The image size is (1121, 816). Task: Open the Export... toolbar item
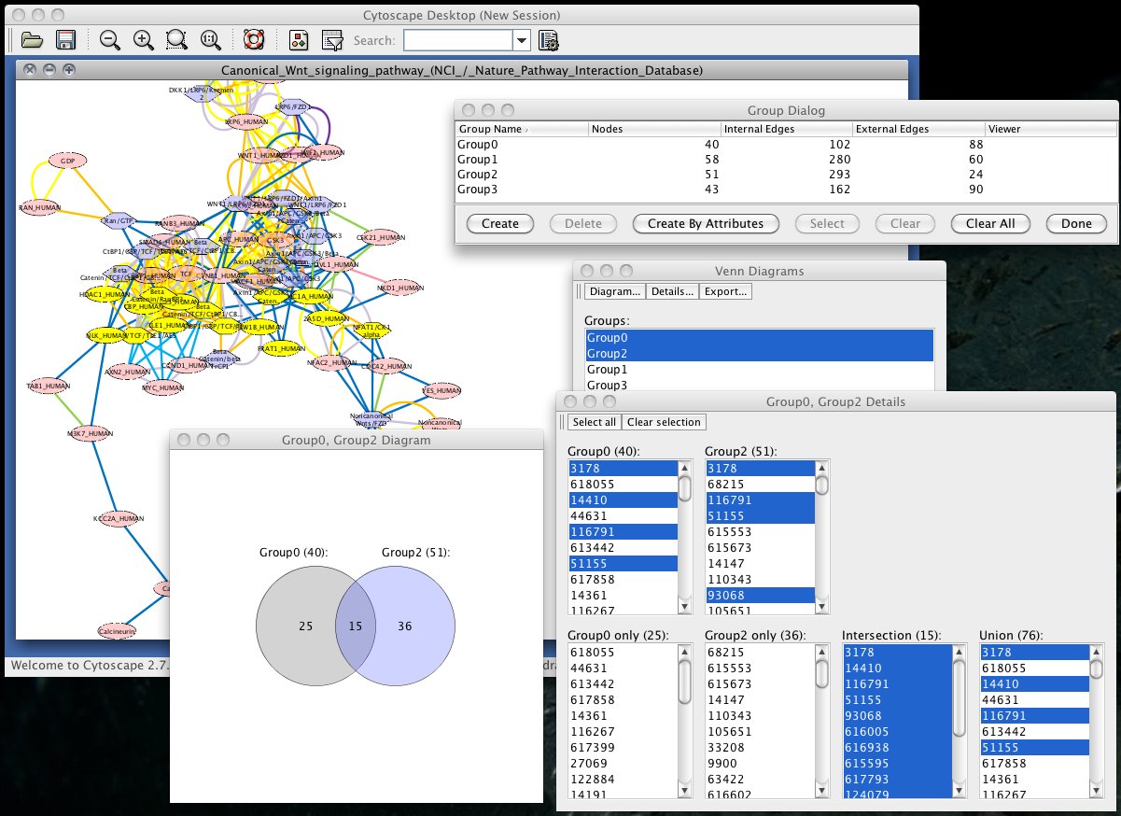point(725,291)
